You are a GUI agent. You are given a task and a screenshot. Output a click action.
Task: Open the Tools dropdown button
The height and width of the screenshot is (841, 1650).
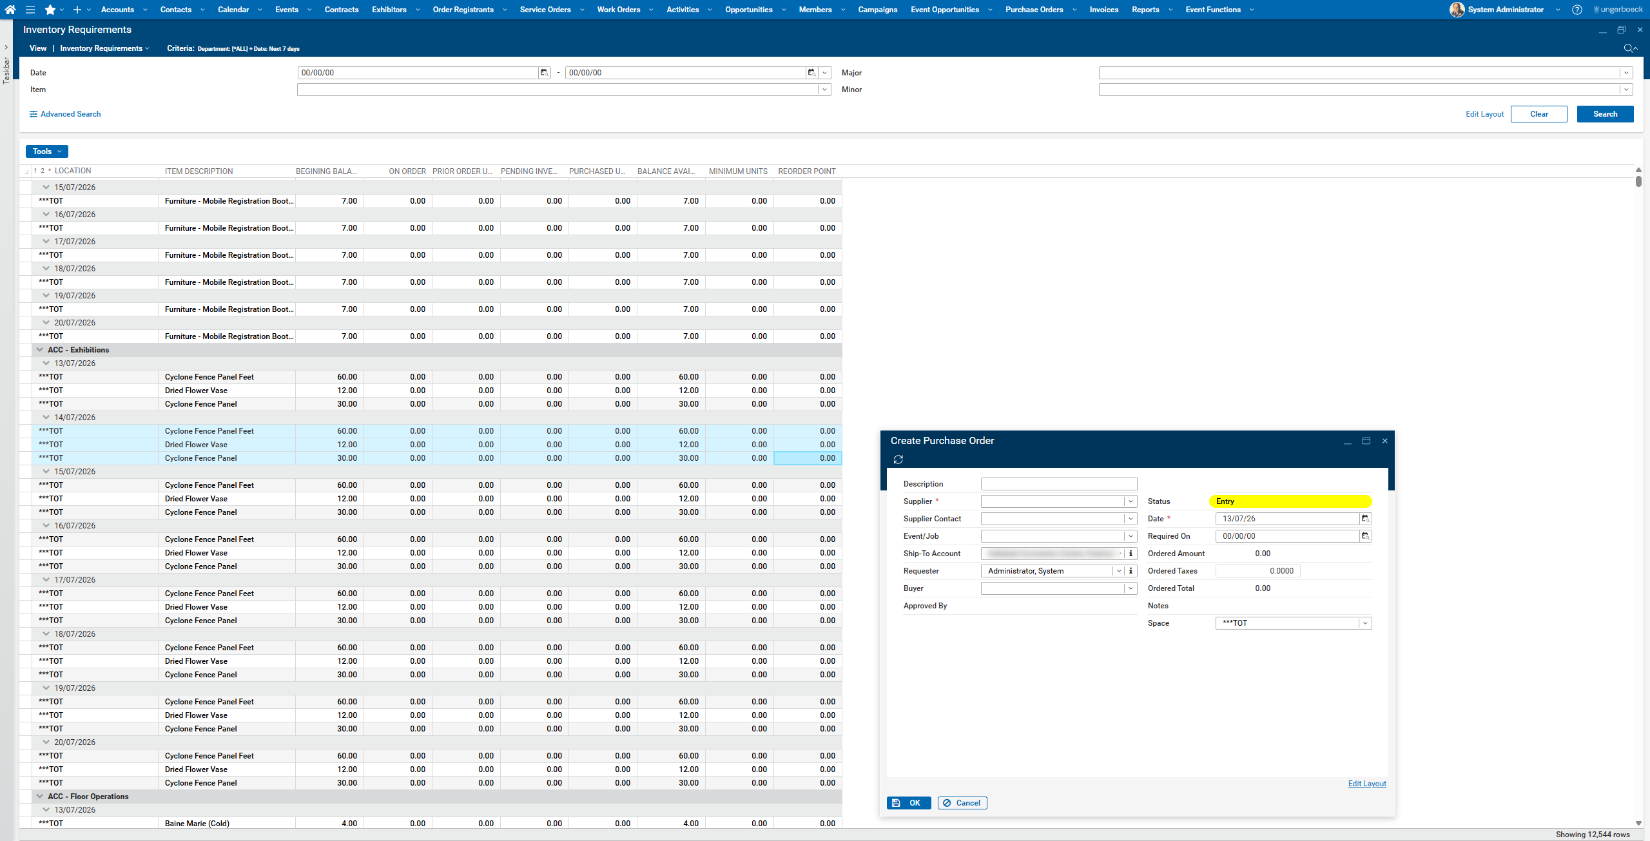tap(47, 151)
